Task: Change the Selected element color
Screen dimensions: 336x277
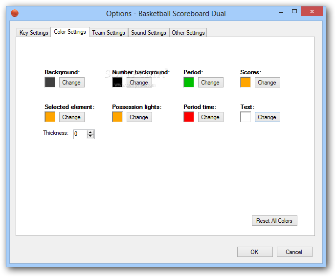Action: tap(71, 117)
